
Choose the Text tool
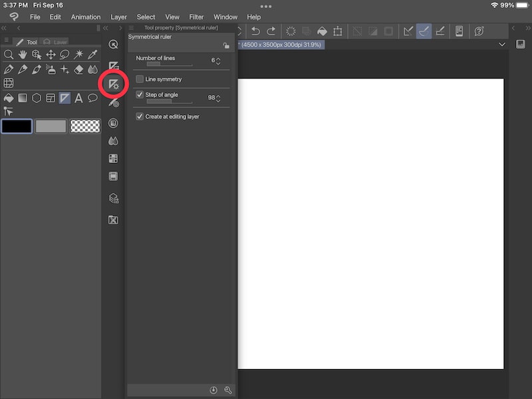tap(79, 97)
